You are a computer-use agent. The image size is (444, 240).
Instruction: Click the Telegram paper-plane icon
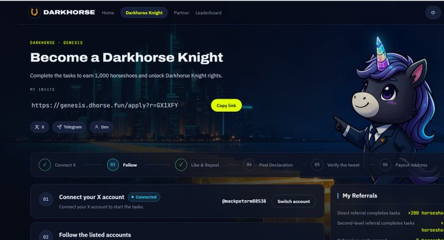[59, 127]
